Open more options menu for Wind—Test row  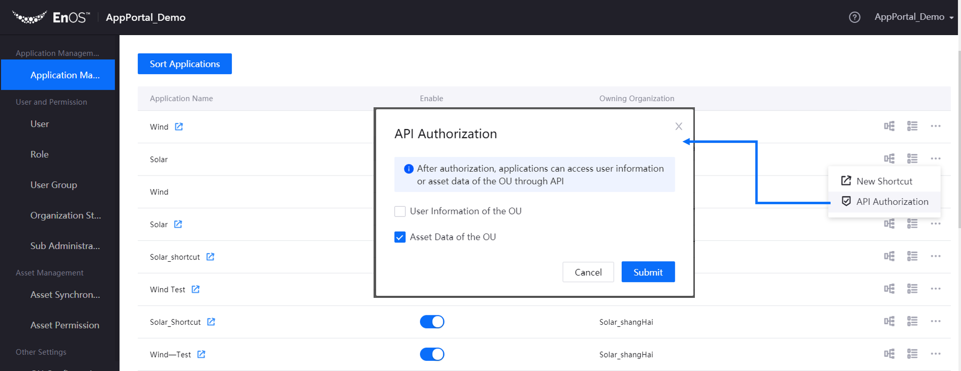tap(935, 354)
